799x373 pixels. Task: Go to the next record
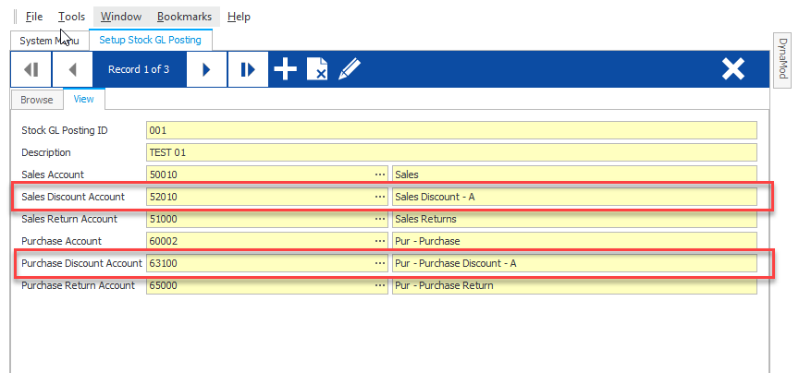coord(206,69)
